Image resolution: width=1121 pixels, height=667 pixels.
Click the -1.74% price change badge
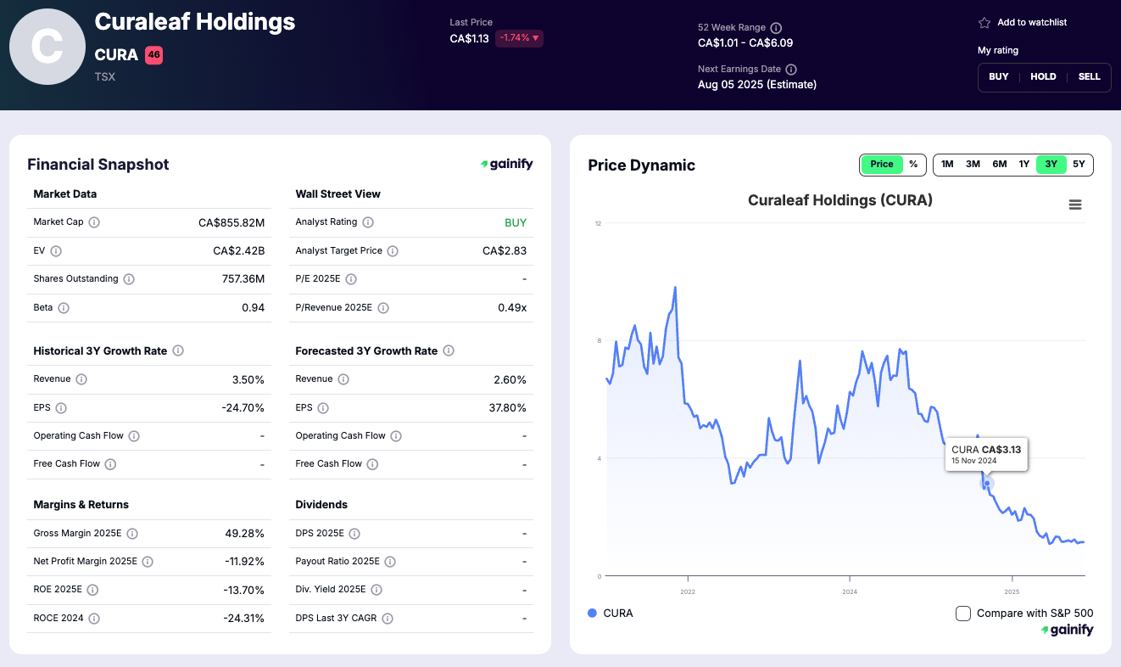(519, 38)
